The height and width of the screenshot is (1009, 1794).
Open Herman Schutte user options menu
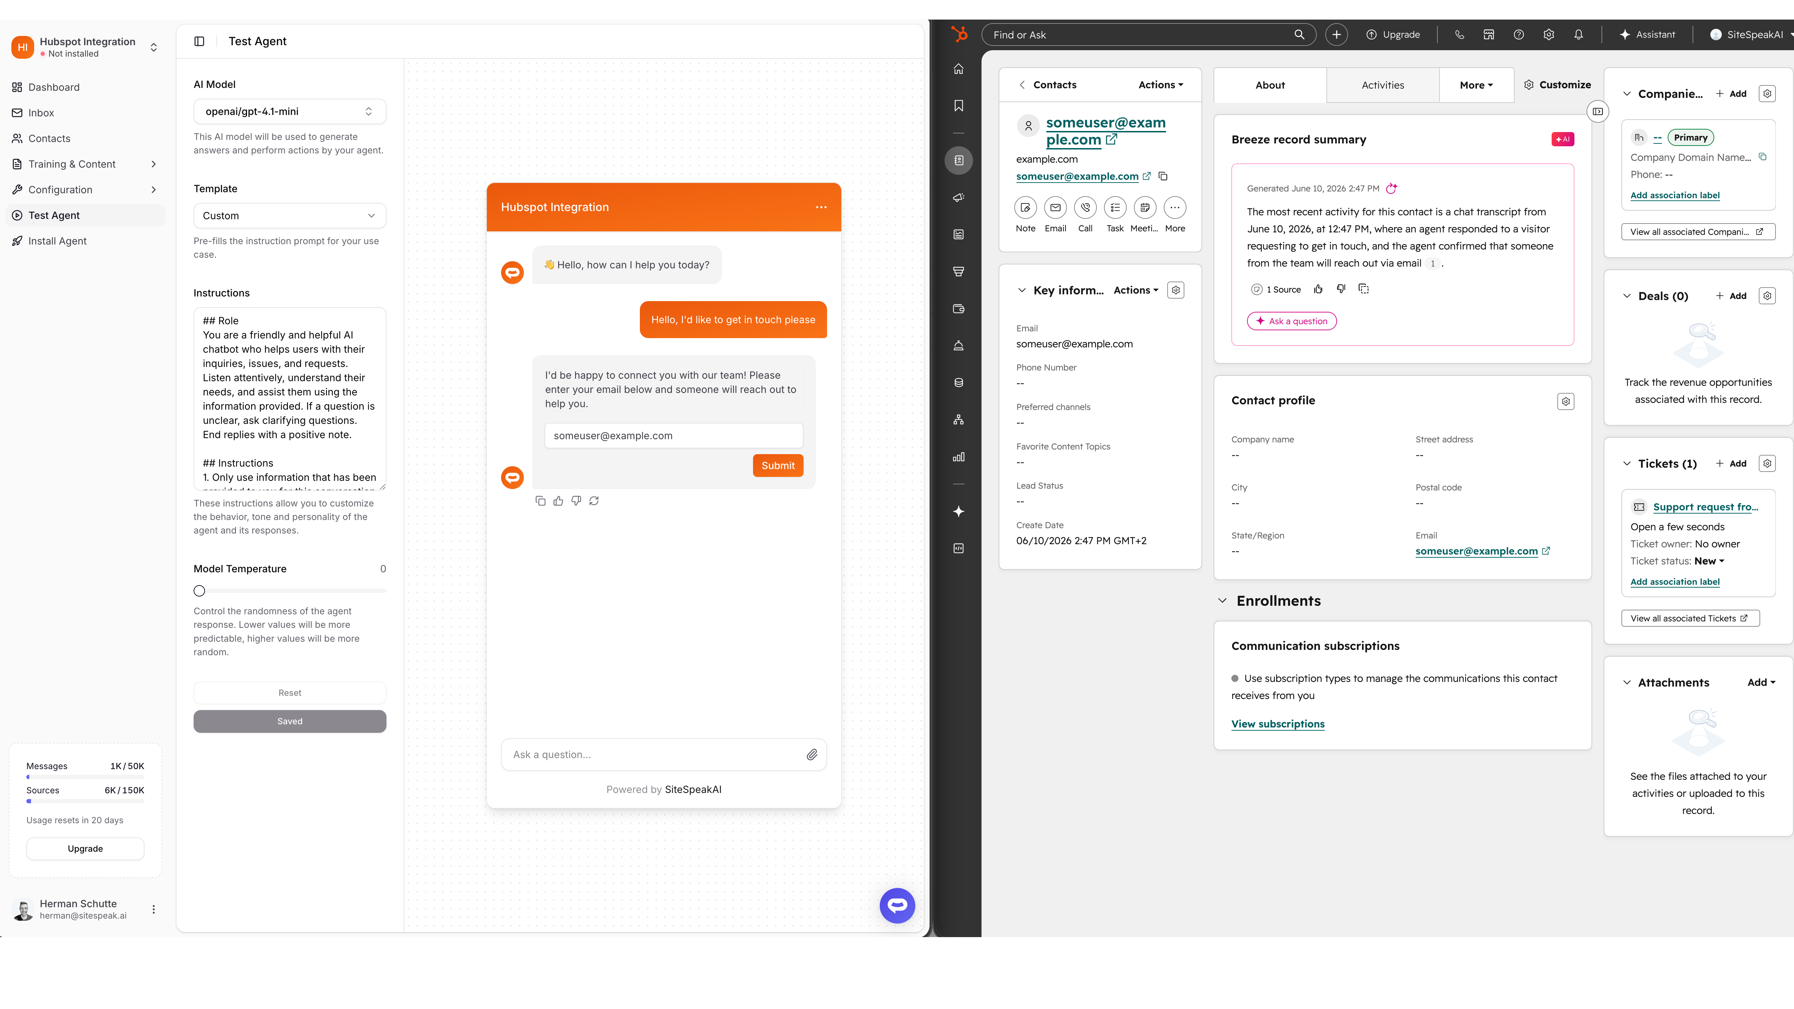153,909
